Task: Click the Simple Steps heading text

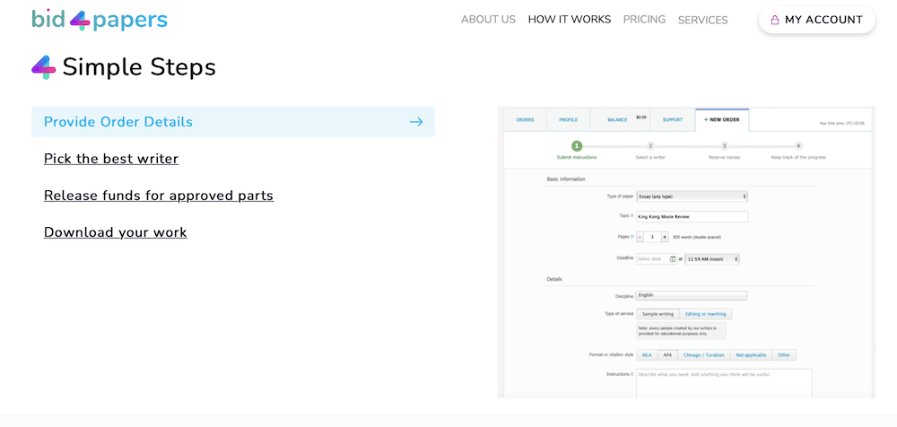Action: pos(139,67)
